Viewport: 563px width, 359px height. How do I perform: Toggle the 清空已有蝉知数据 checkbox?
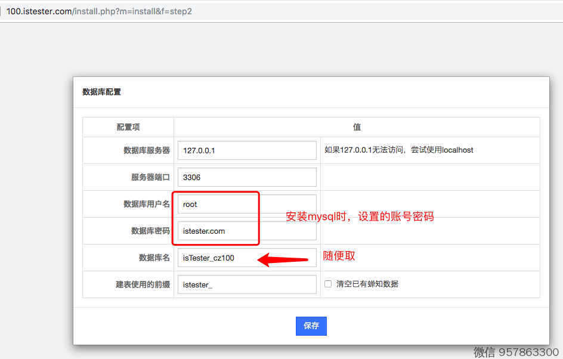coord(328,284)
